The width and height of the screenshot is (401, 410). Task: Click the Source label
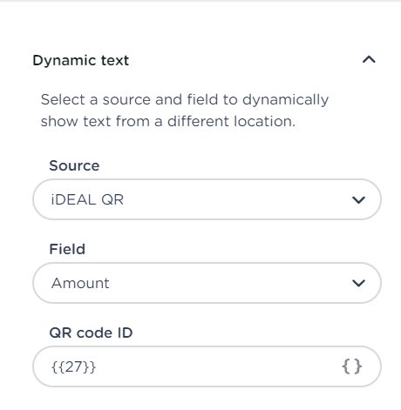click(74, 165)
